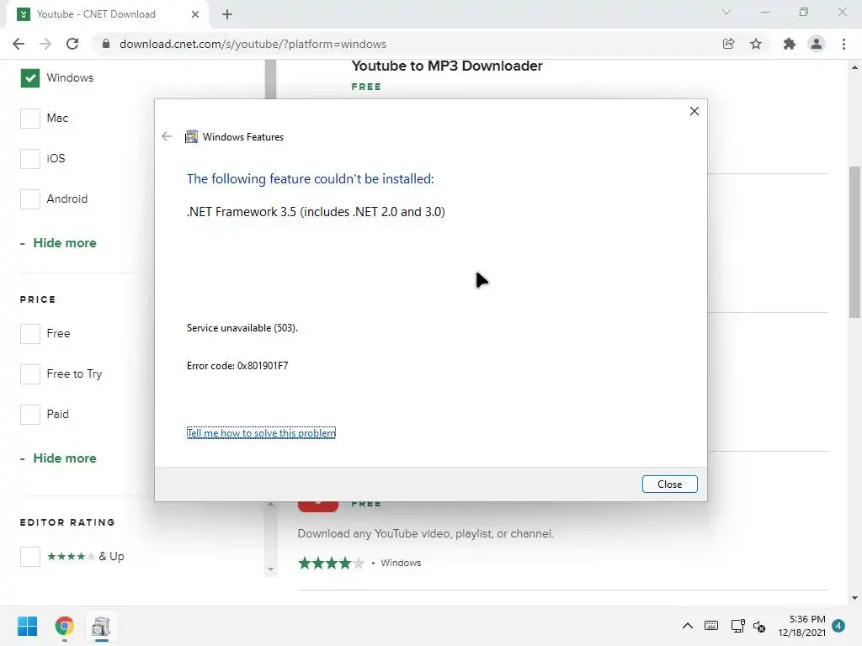Click the Close button in dialog

(669, 484)
